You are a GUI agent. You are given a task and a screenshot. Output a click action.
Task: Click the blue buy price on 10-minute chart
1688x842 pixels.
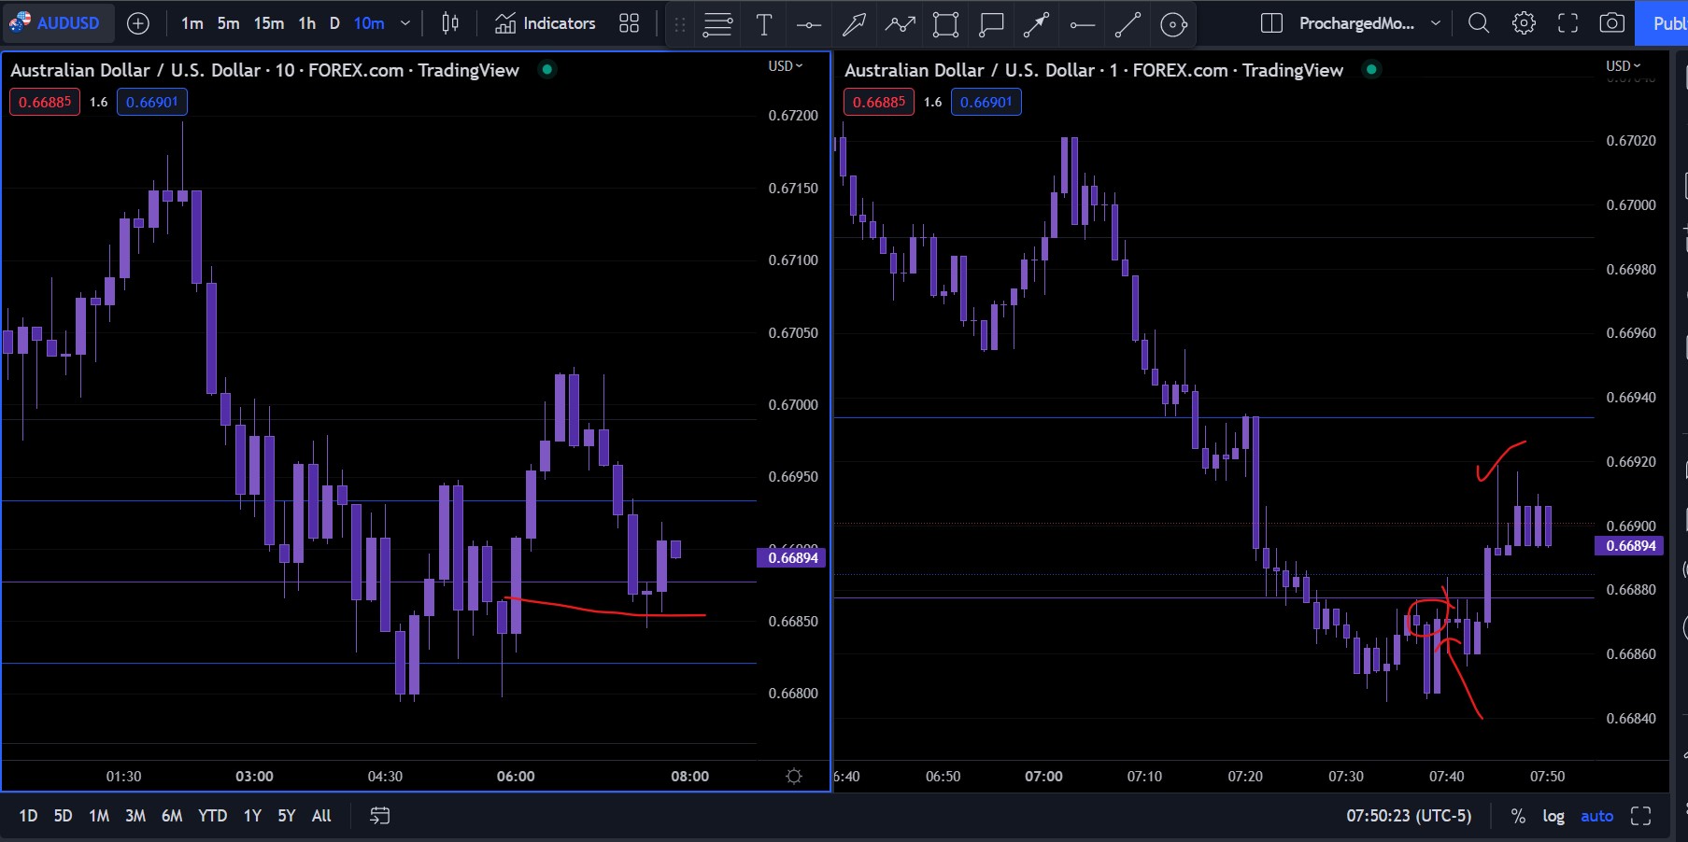coord(152,102)
